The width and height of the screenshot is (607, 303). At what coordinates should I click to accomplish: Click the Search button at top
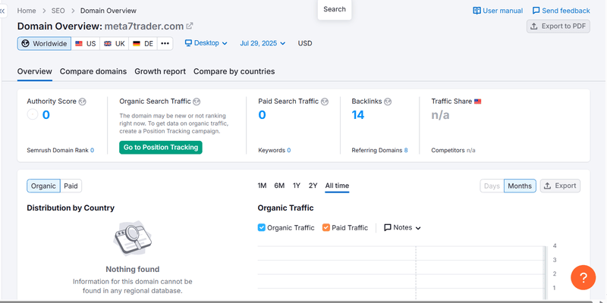(x=335, y=9)
